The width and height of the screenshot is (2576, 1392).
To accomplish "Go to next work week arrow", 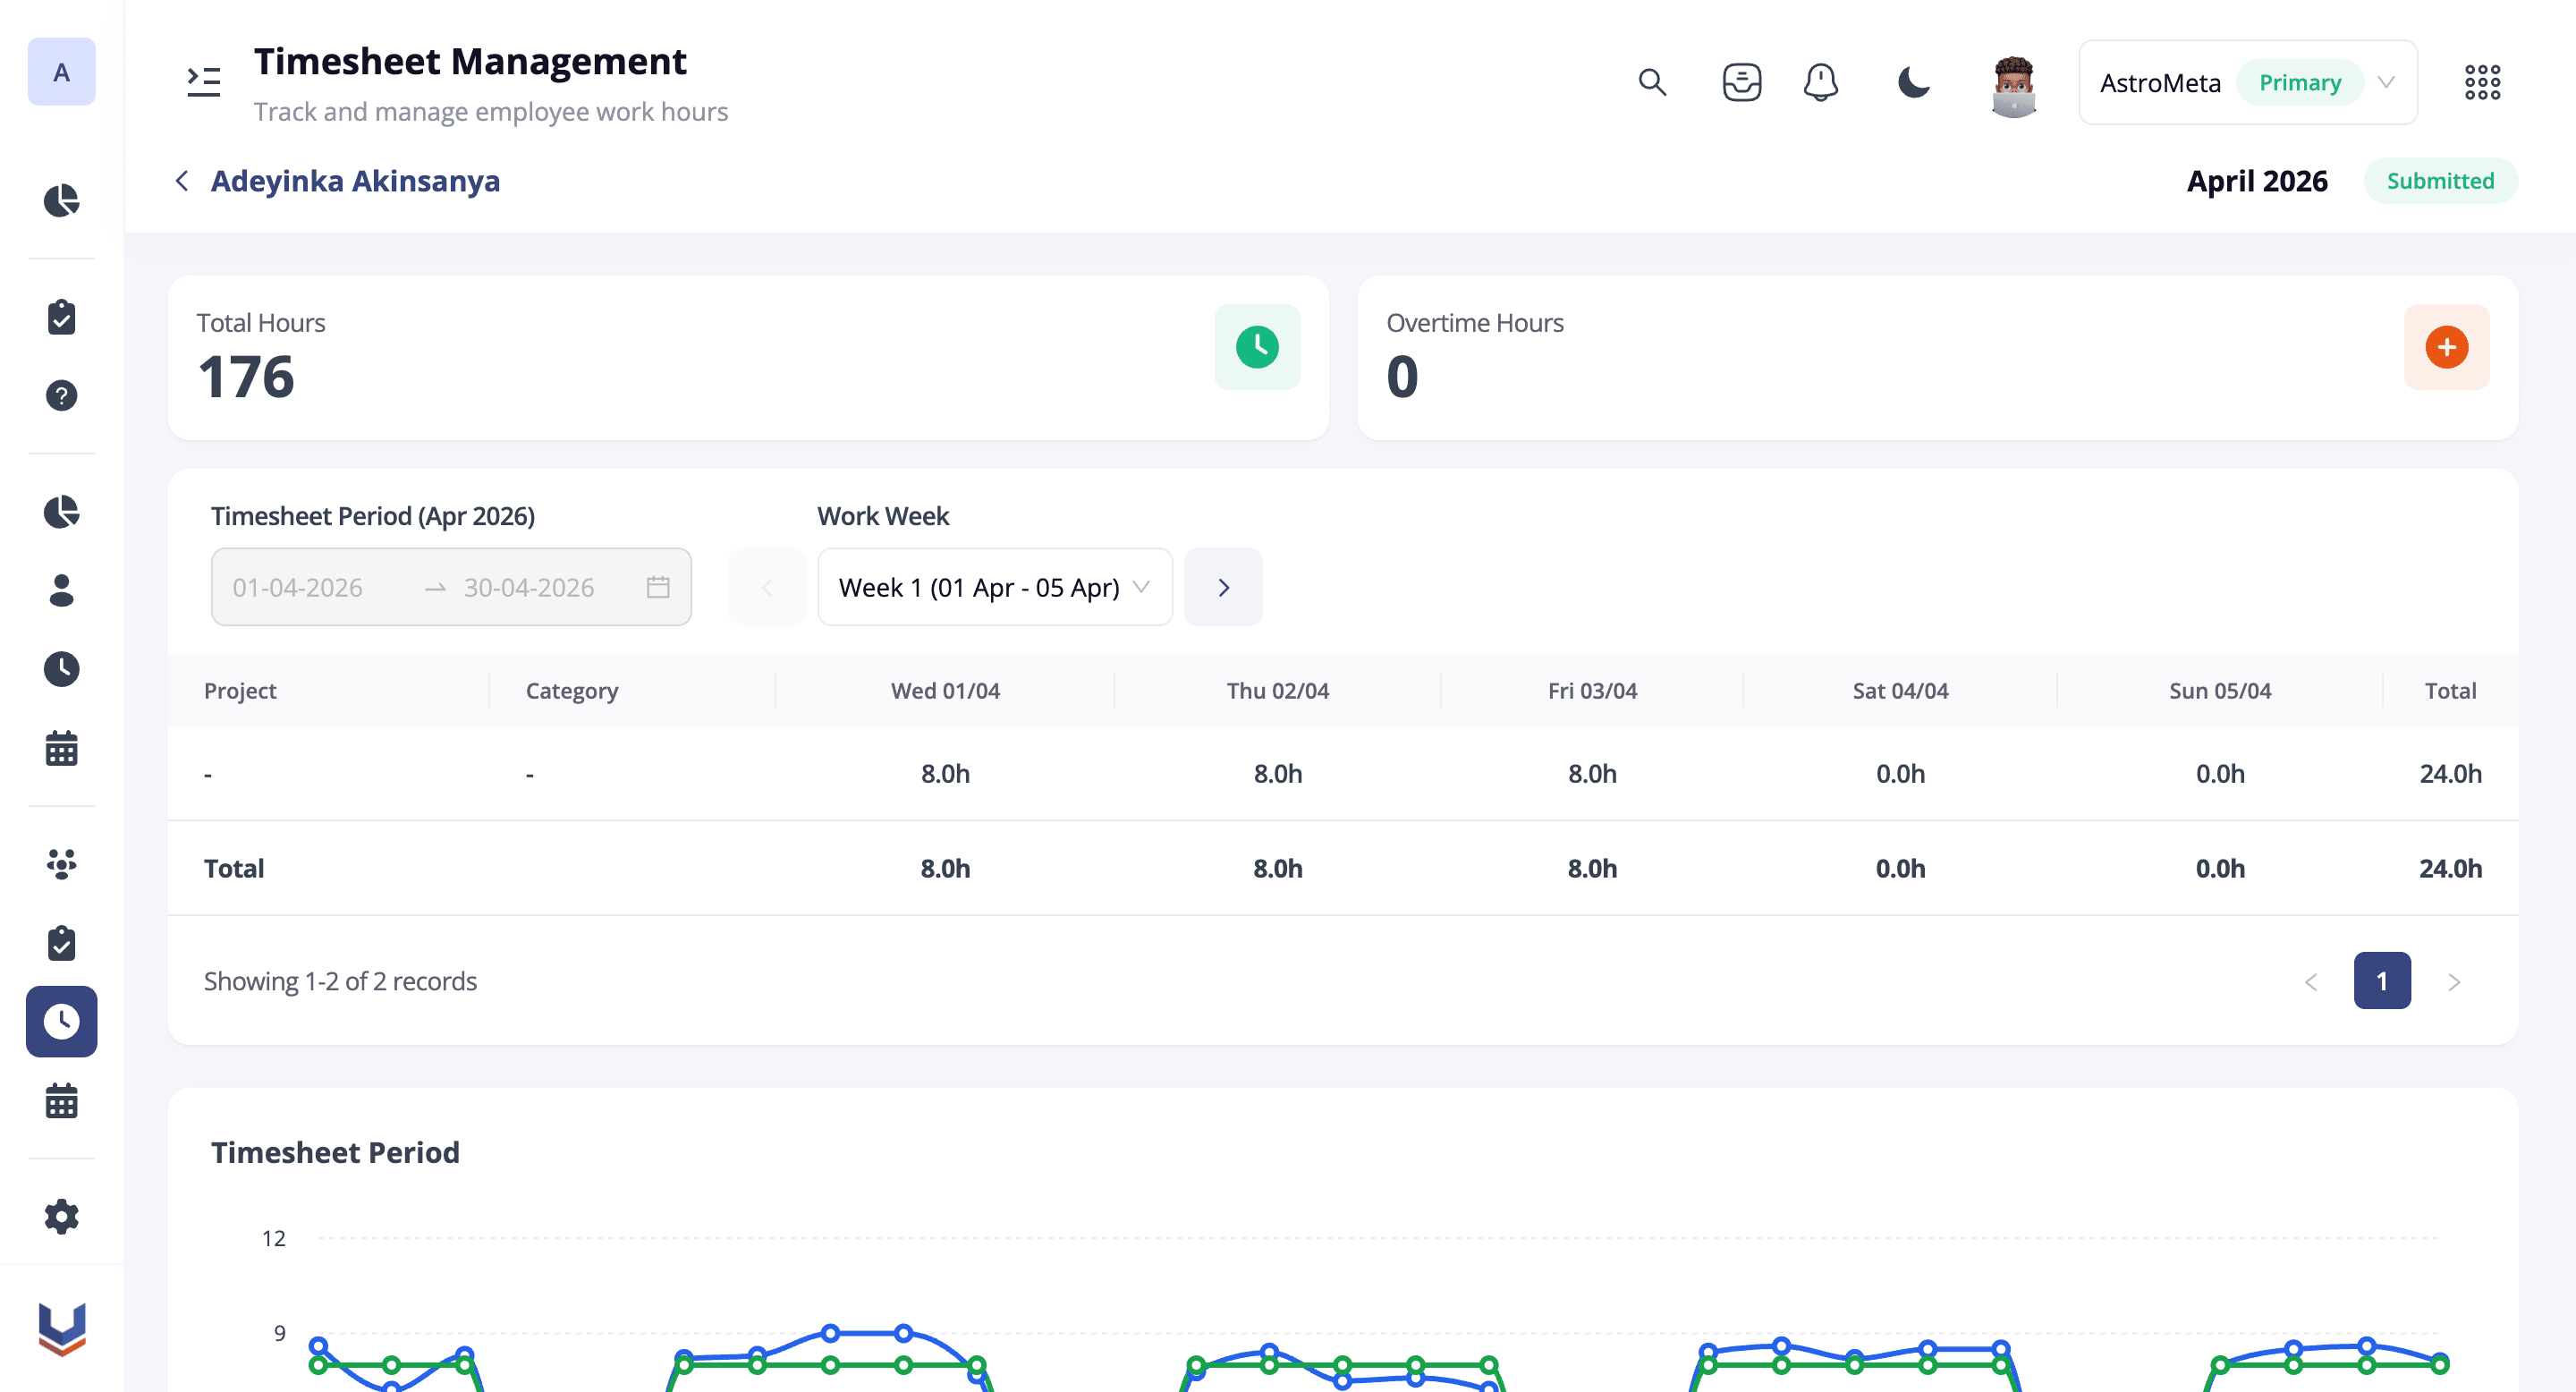I will [1223, 587].
